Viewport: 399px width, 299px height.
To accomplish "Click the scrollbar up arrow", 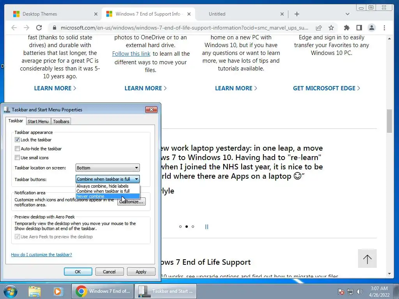I will click(x=389, y=39).
